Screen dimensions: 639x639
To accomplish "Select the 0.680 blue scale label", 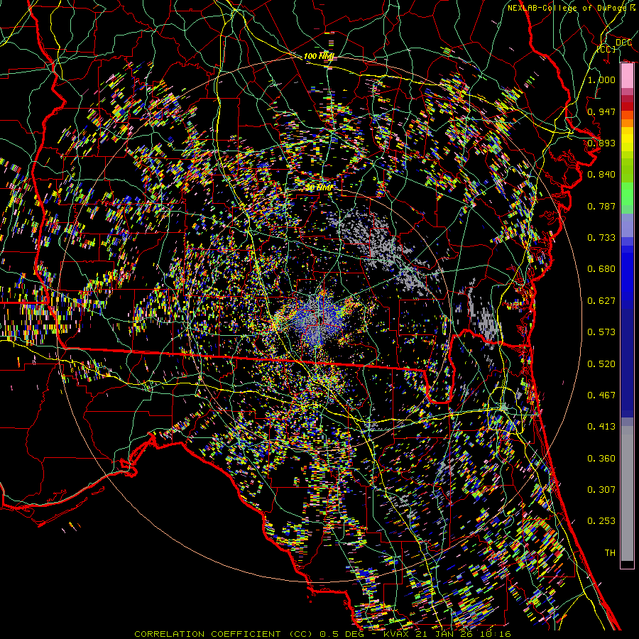I will pos(601,269).
